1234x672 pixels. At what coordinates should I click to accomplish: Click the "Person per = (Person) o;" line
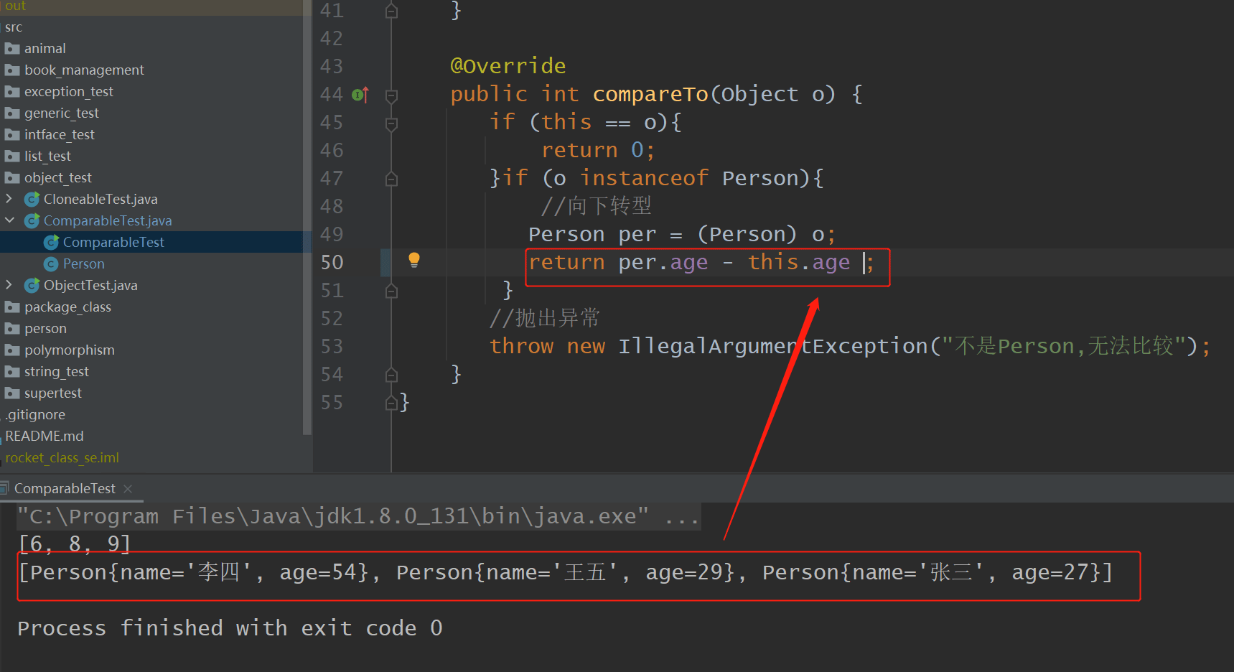point(682,235)
